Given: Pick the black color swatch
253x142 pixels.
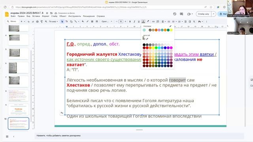Looking at the screenshot, I should tap(144, 45).
